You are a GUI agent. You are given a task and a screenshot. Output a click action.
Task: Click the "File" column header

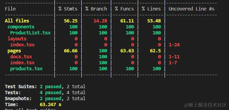[x=10, y=9]
